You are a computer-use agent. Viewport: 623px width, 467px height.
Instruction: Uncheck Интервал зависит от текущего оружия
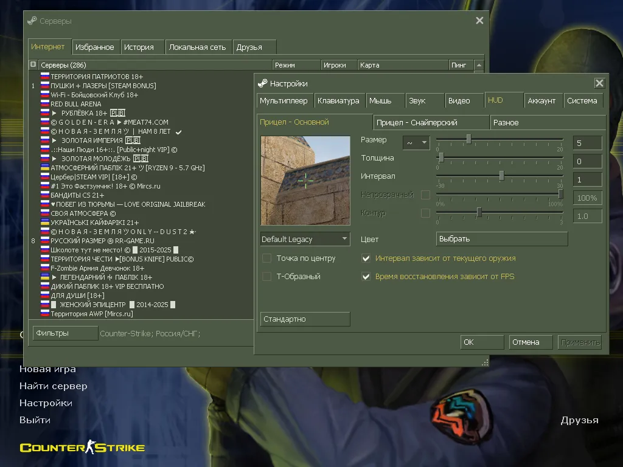point(366,258)
